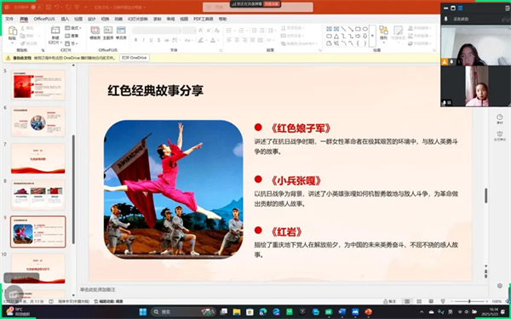Open the font name combo box

coord(157,31)
